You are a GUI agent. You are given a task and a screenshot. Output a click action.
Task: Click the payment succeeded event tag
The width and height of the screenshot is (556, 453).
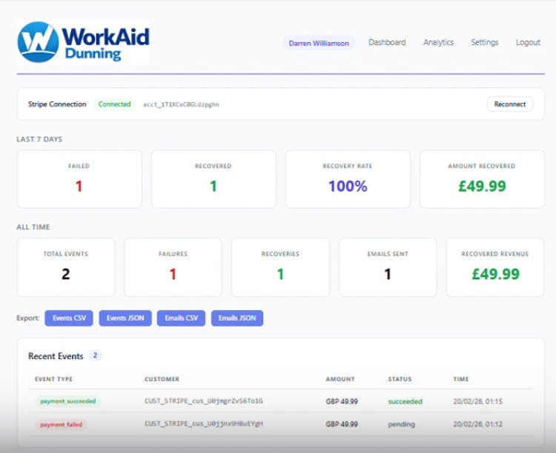67,401
